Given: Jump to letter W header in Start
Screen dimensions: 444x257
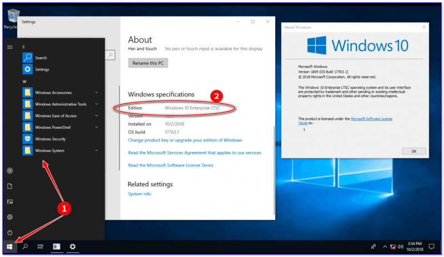Looking at the screenshot, I should point(24,82).
